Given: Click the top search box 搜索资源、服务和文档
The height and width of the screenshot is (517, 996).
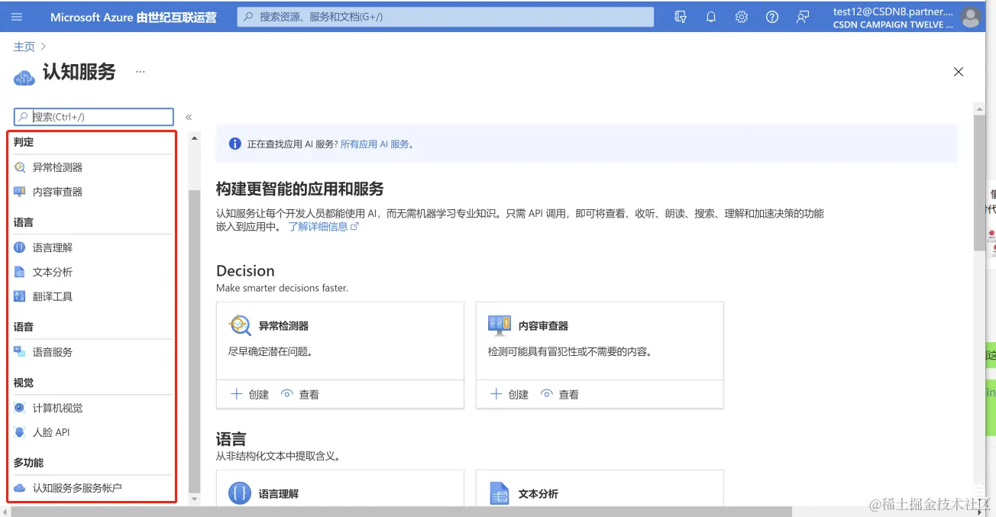Looking at the screenshot, I should point(445,17).
